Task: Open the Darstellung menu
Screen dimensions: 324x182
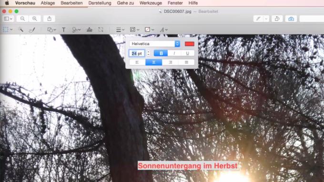Action: click(x=100, y=3)
